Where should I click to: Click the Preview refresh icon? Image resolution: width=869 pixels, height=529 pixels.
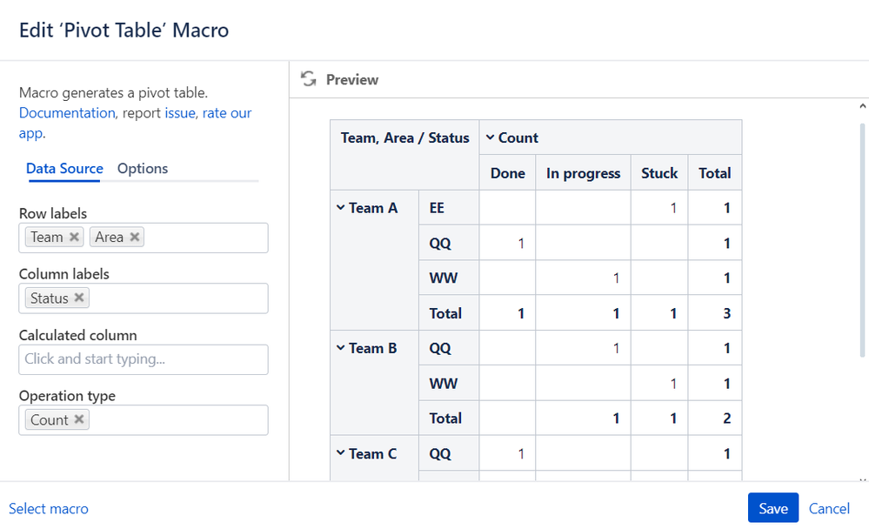tap(308, 79)
